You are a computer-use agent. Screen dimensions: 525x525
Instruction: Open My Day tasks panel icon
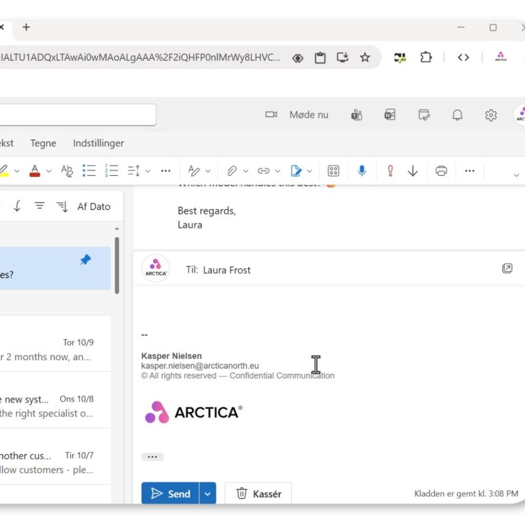424,115
